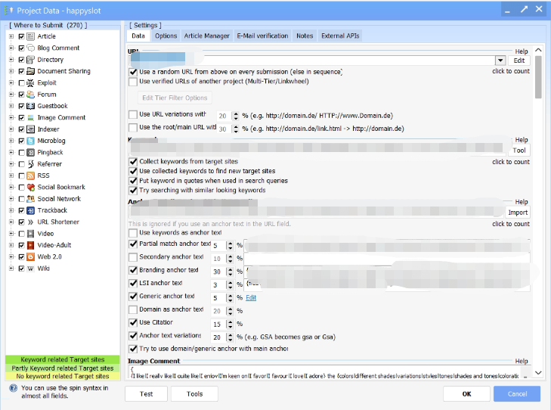Click the Wiki W icon

[31, 269]
